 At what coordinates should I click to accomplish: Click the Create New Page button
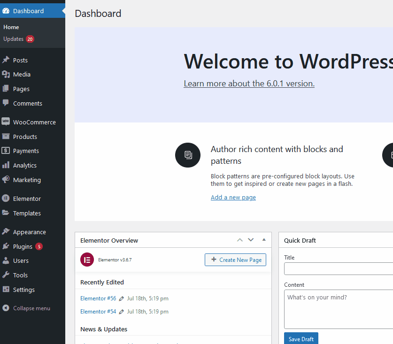pos(235,260)
